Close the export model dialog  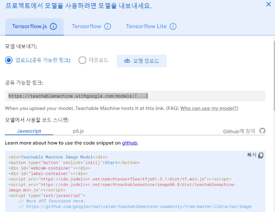(x=268, y=4)
